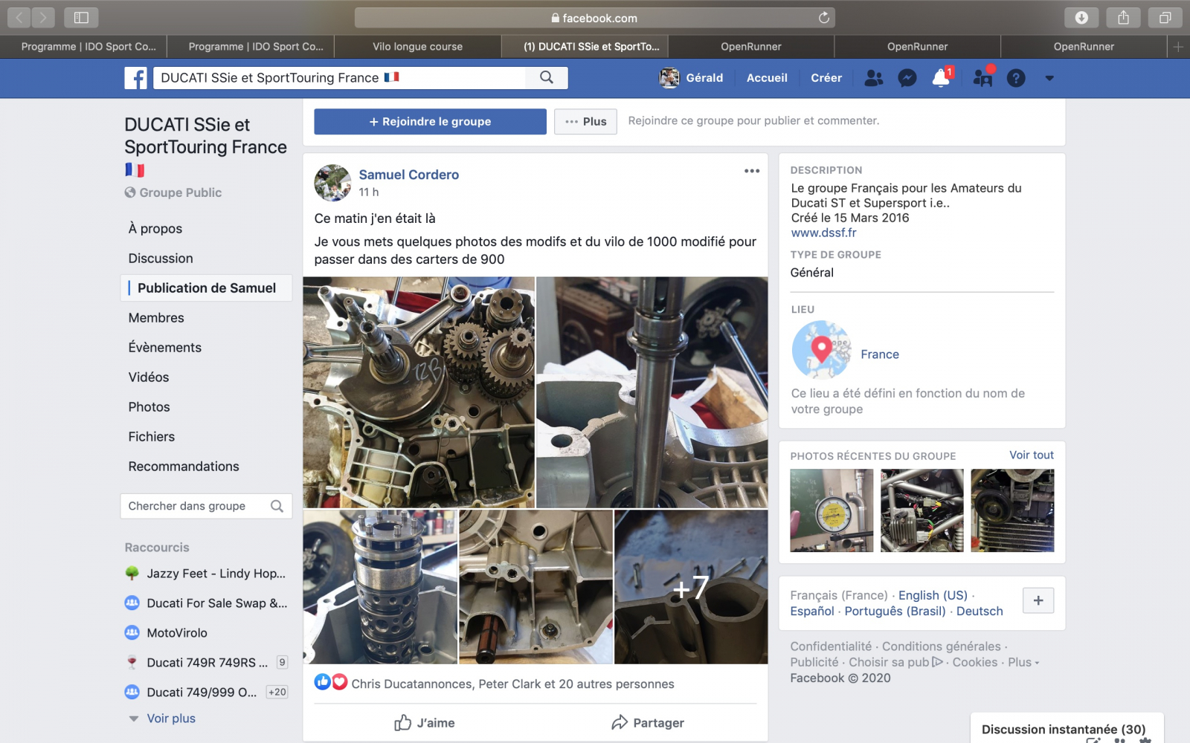Screen dimensions: 1190x743
Task: Switch language to Deutsch
Action: tap(980, 611)
